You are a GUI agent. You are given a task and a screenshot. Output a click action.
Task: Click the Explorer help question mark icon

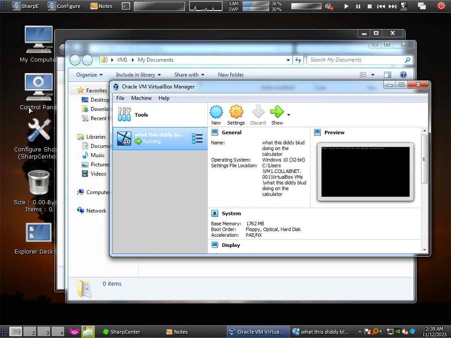pos(403,75)
